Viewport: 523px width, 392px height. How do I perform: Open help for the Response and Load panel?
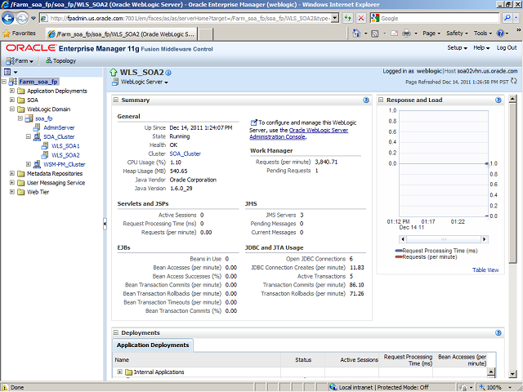pyautogui.click(x=498, y=100)
